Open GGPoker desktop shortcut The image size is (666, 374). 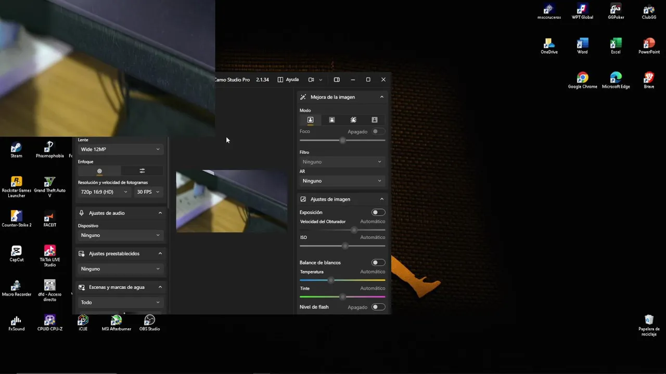coord(616,11)
